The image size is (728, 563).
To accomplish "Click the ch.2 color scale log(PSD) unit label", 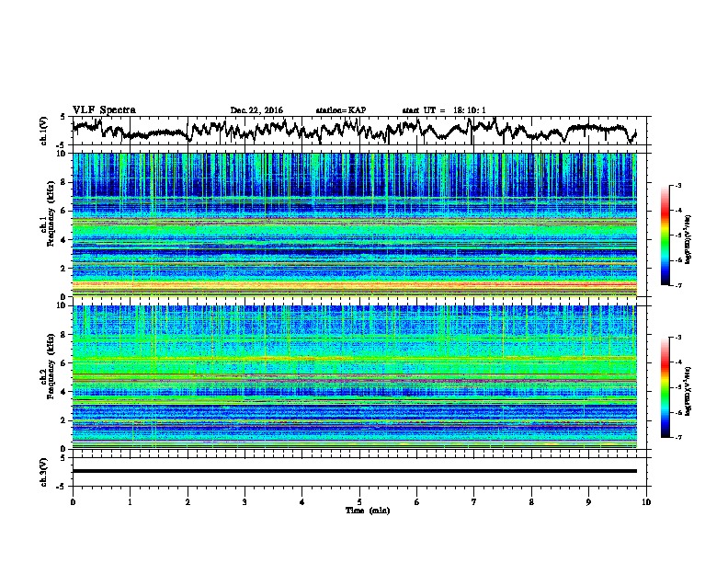I will [x=688, y=391].
